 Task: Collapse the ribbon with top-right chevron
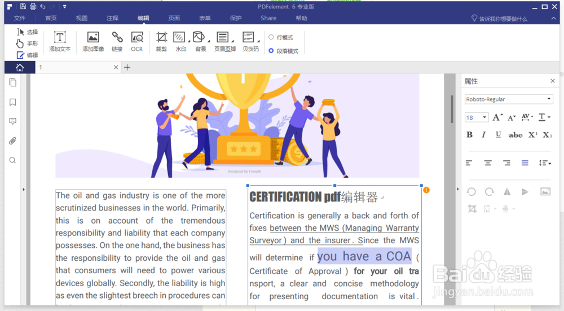coord(554,19)
